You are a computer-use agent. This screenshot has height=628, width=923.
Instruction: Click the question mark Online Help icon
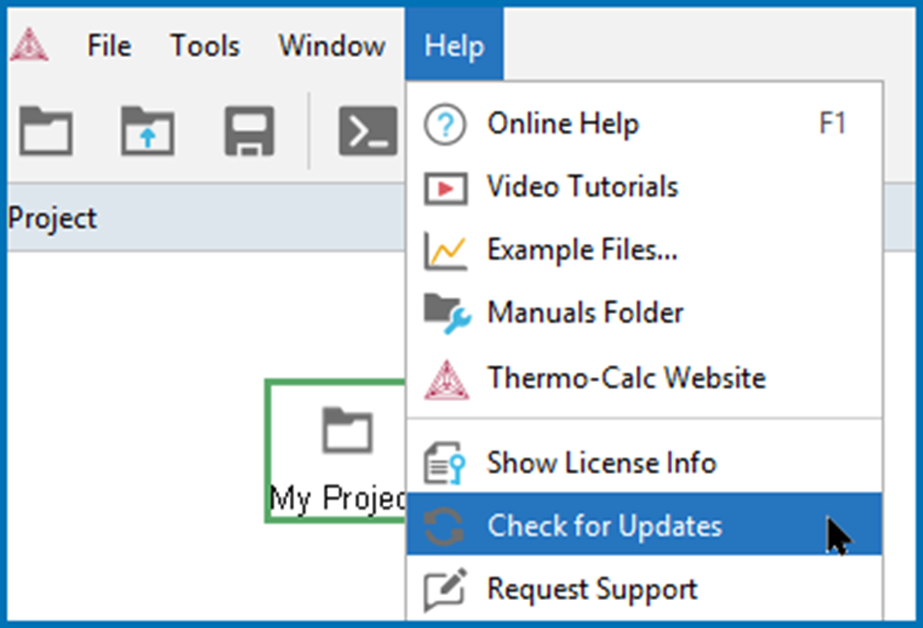coord(445,124)
